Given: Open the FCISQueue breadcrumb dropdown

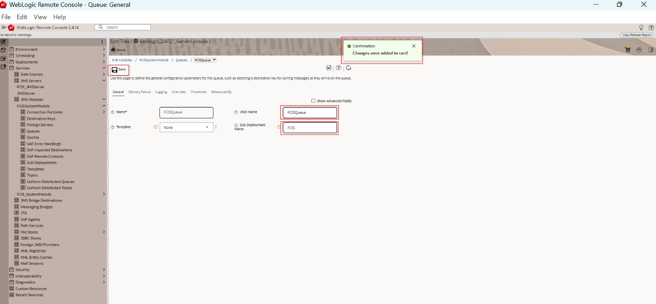Looking at the screenshot, I should point(214,60).
